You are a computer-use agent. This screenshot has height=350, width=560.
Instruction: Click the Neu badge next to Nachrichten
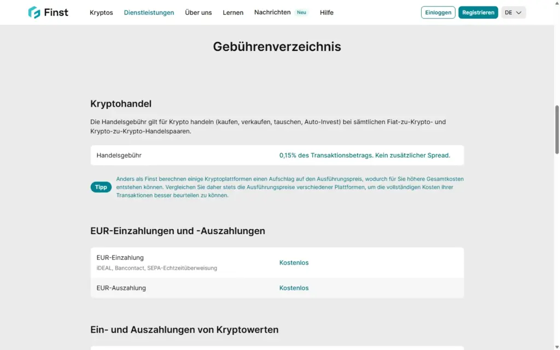coord(301,12)
